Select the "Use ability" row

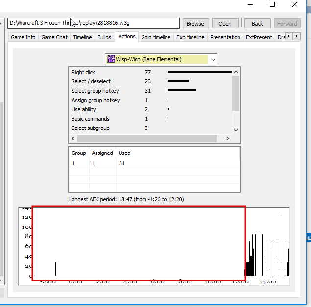pyautogui.click(x=150, y=109)
